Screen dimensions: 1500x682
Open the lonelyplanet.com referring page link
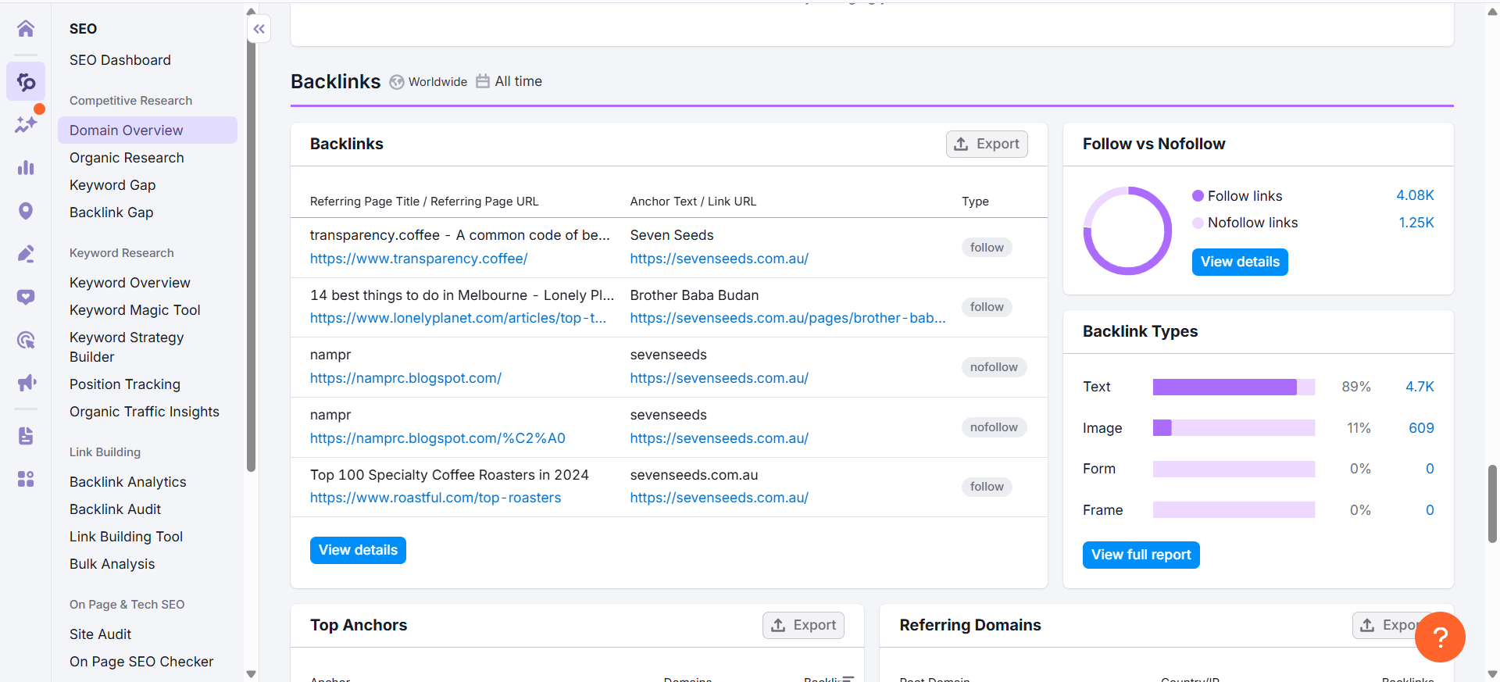pos(458,318)
